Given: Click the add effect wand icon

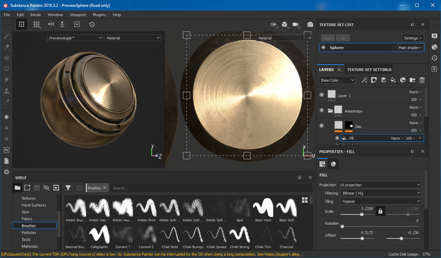Looking at the screenshot, I should (365, 80).
